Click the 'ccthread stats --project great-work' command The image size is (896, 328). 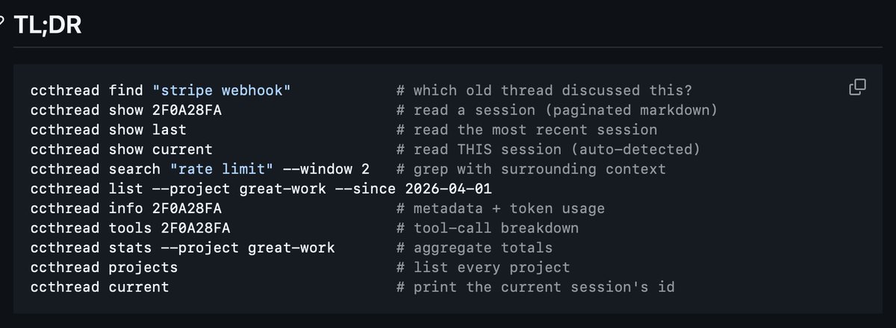[x=183, y=247]
